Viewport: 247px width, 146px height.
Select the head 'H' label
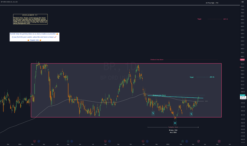(175, 123)
